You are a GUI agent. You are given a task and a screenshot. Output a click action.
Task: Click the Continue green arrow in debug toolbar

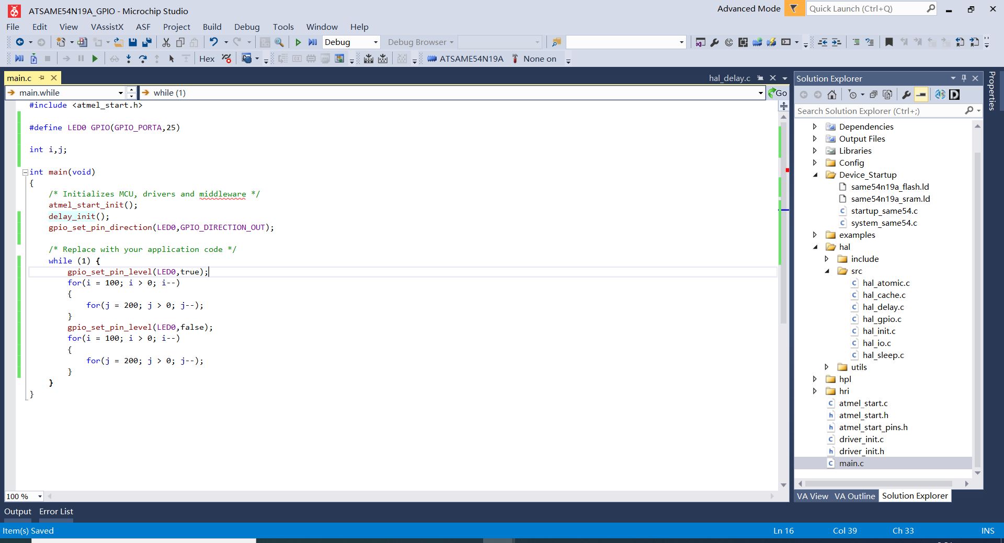click(95, 59)
